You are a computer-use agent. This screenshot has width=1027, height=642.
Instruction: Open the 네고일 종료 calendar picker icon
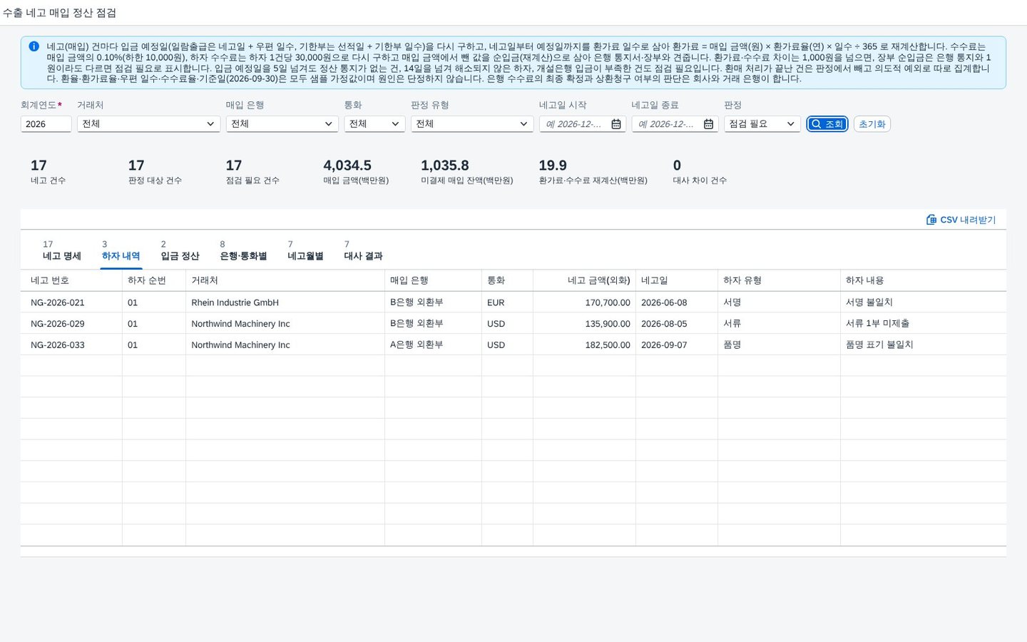[708, 124]
